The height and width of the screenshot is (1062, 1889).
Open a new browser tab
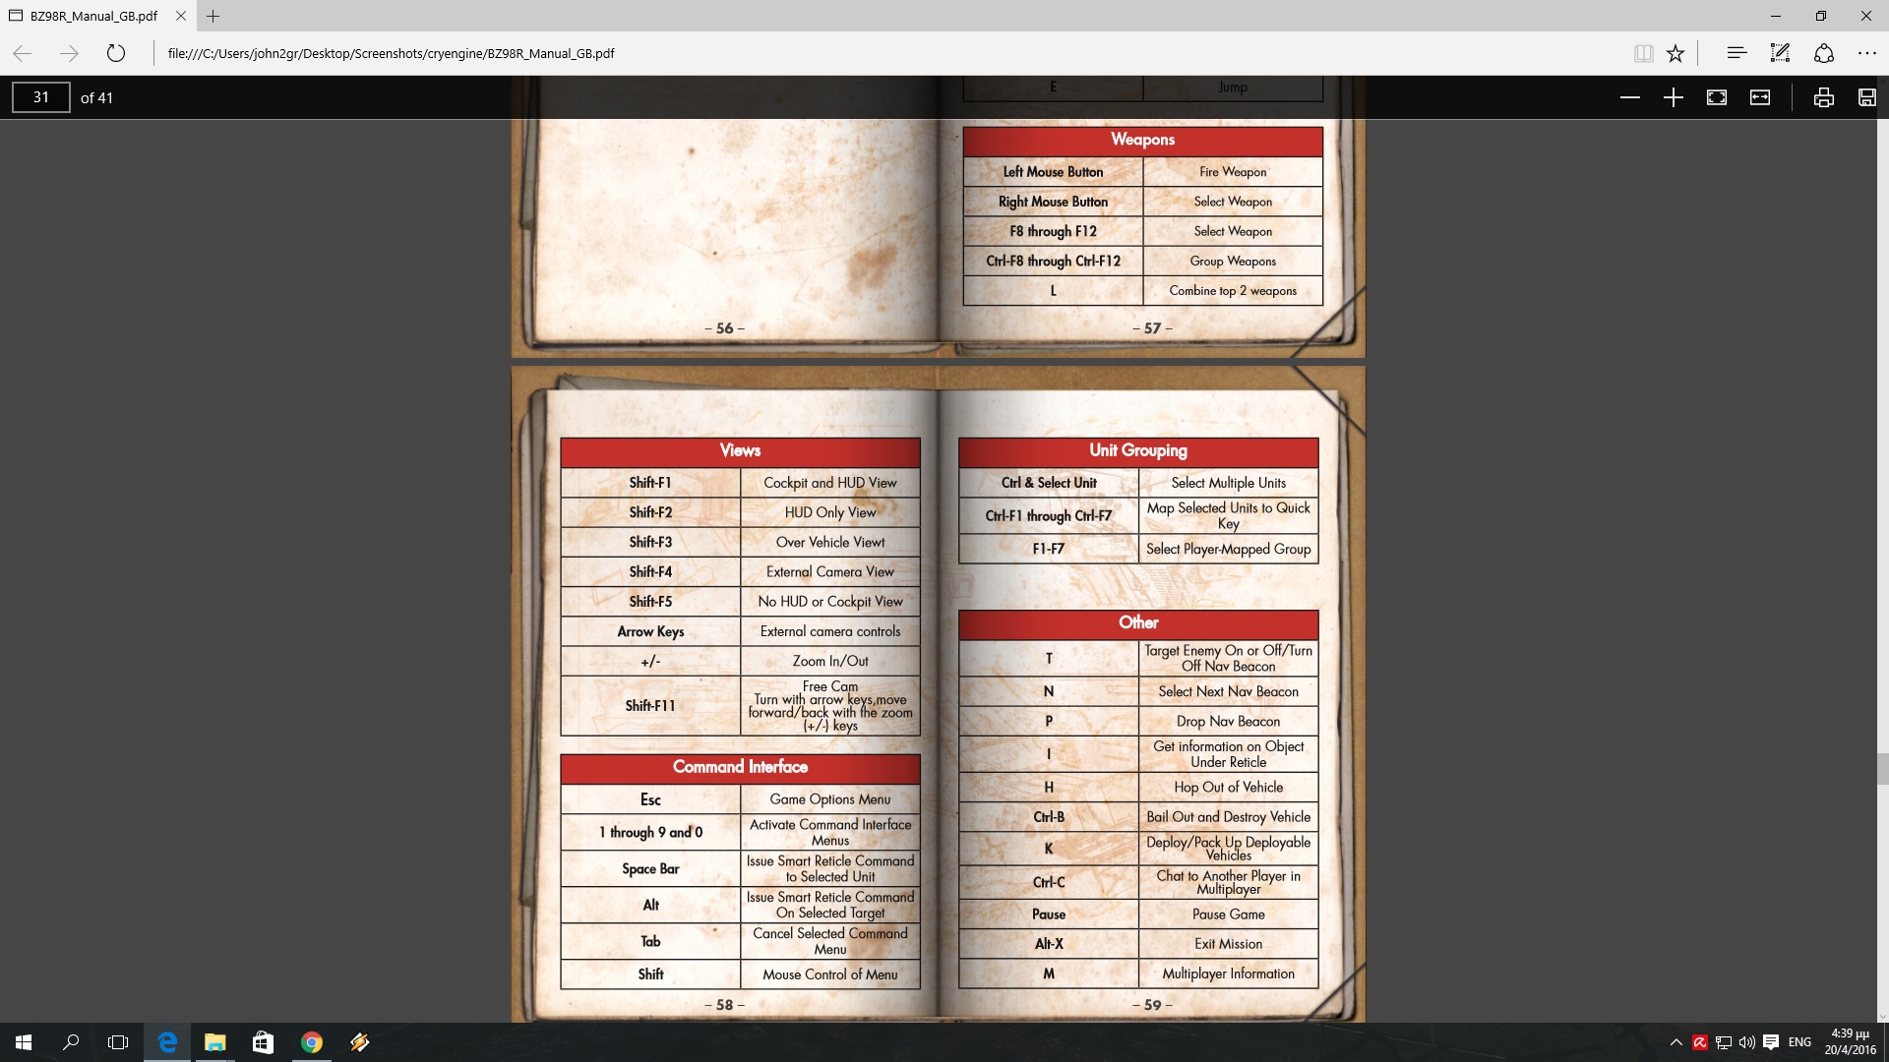213,16
